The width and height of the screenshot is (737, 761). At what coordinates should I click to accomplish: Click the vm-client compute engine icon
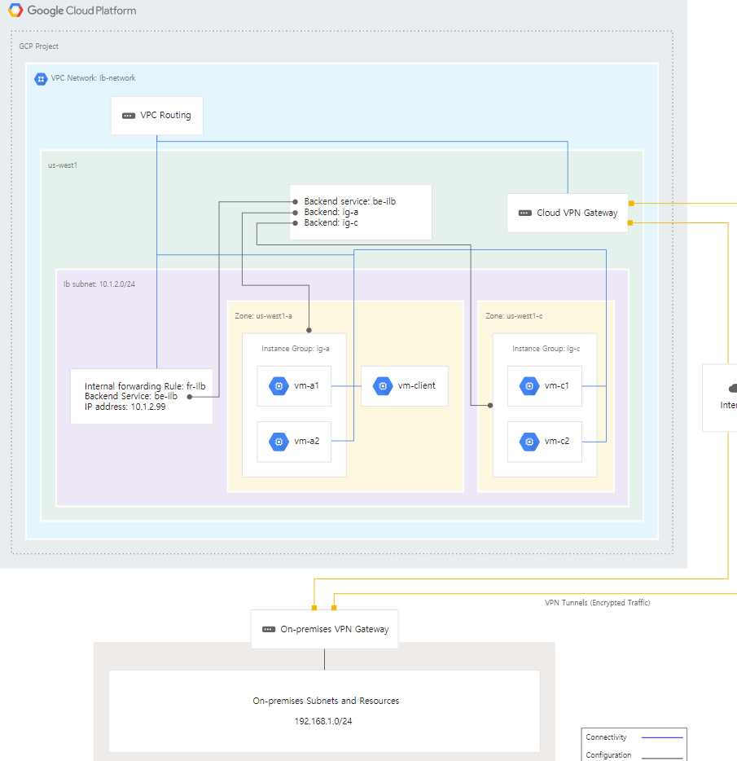click(x=382, y=386)
